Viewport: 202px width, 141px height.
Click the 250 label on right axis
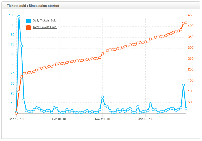point(190,59)
